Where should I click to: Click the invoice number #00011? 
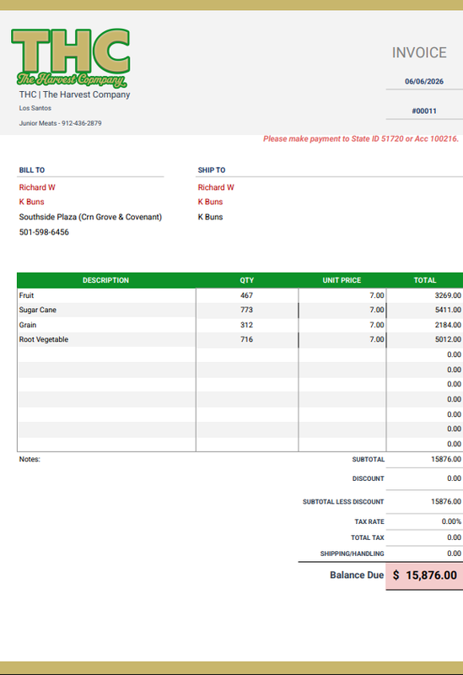(x=424, y=111)
